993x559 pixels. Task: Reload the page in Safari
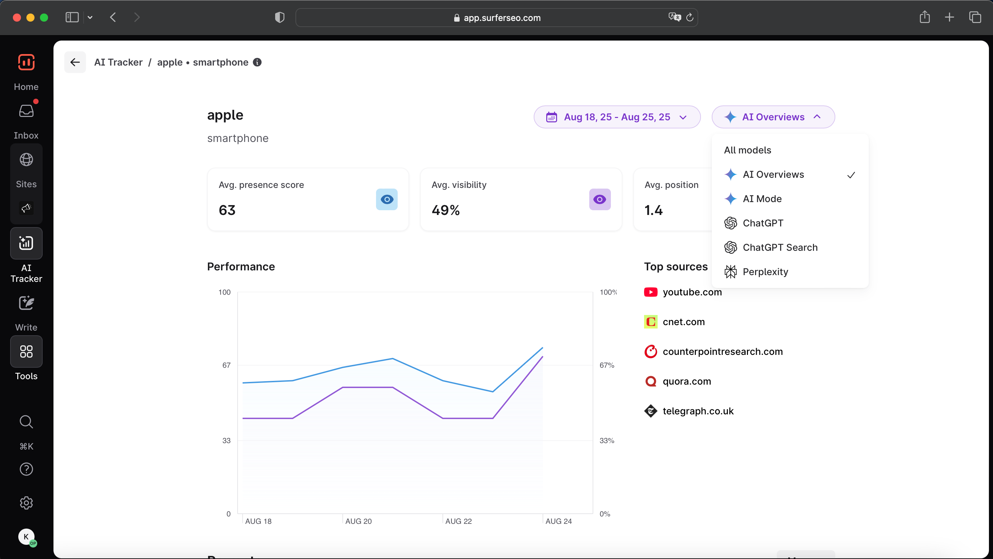[690, 17]
